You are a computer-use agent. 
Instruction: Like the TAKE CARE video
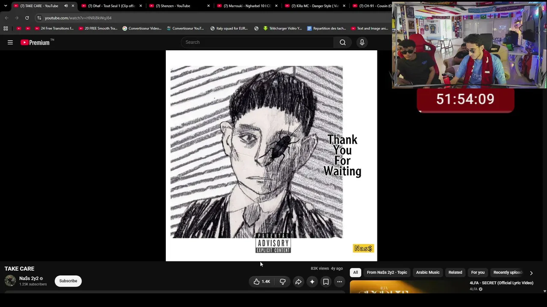click(x=262, y=281)
